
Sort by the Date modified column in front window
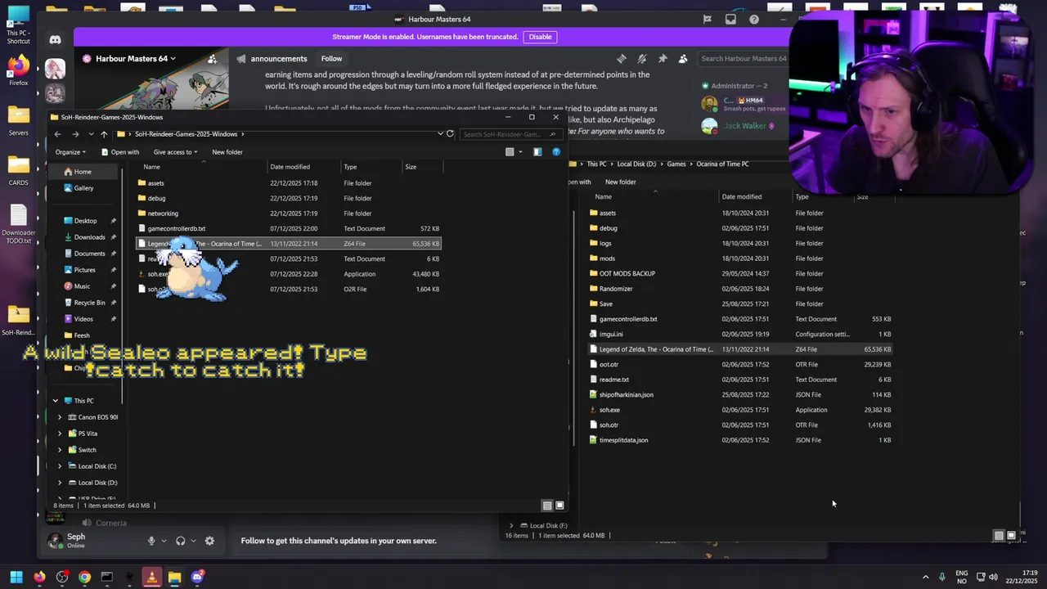(x=290, y=167)
